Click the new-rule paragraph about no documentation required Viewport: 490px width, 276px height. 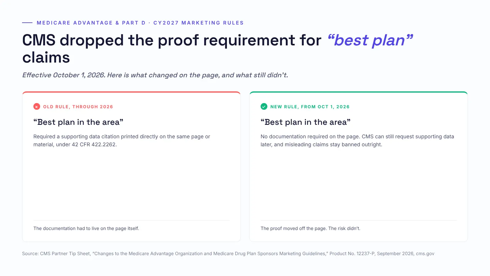[357, 140]
